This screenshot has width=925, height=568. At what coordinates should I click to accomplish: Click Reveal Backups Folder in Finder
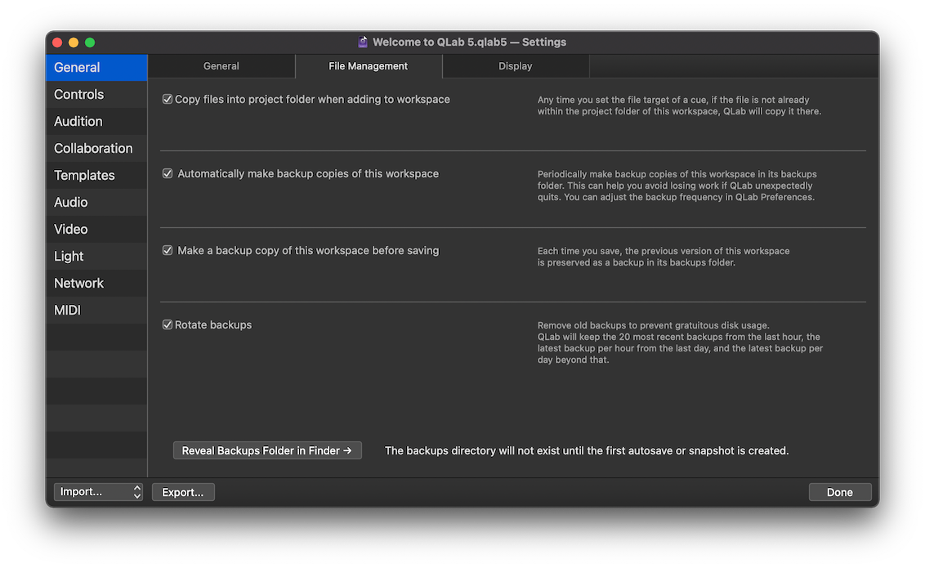pos(267,449)
